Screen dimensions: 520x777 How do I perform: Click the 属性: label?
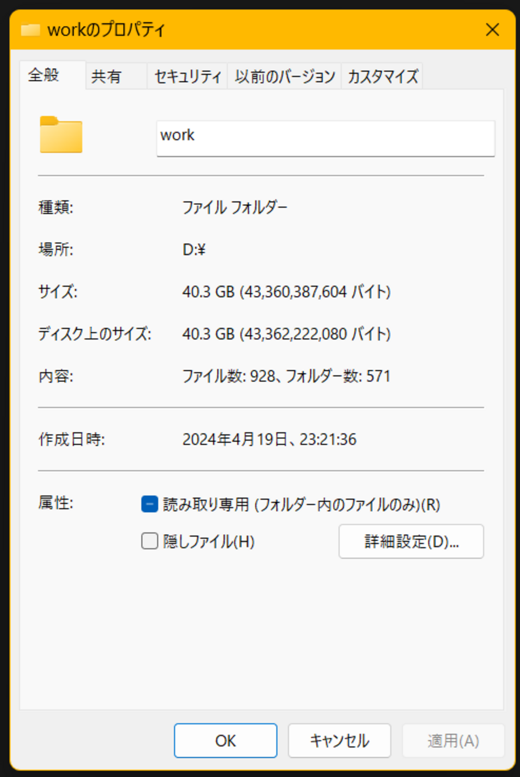pos(56,503)
